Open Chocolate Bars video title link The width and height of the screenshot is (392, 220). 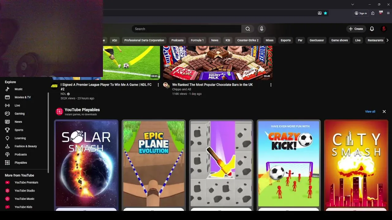[212, 85]
